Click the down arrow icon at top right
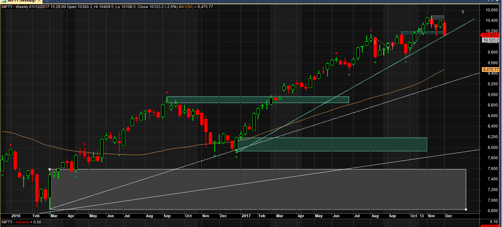This screenshot has height=227, width=502. pos(492,1)
